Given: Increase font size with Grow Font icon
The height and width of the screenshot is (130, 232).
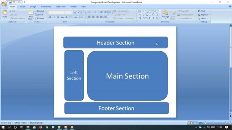Looking at the screenshot, I should 75,13.
